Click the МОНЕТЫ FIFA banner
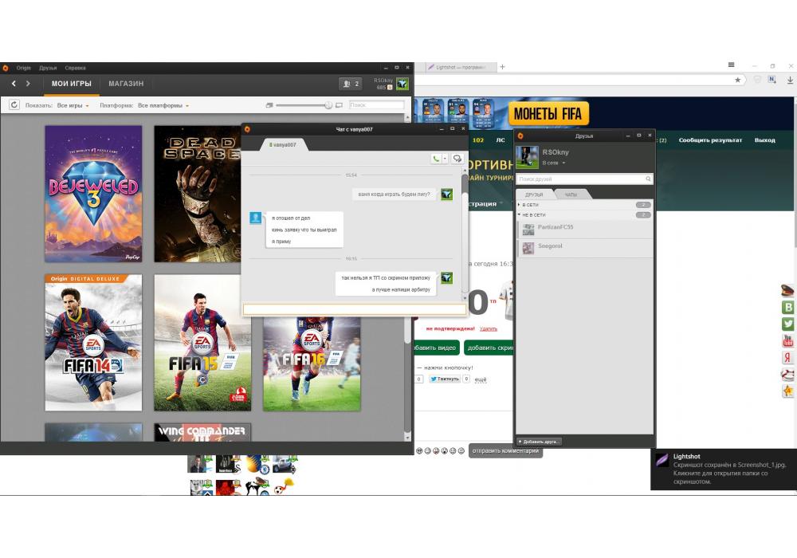This screenshot has height=558, width=797. (x=548, y=114)
